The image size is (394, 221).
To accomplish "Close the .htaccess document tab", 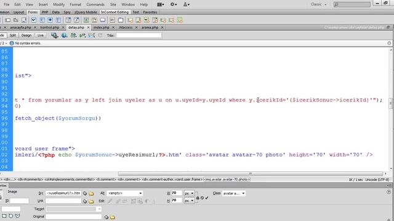I will pos(137,27).
